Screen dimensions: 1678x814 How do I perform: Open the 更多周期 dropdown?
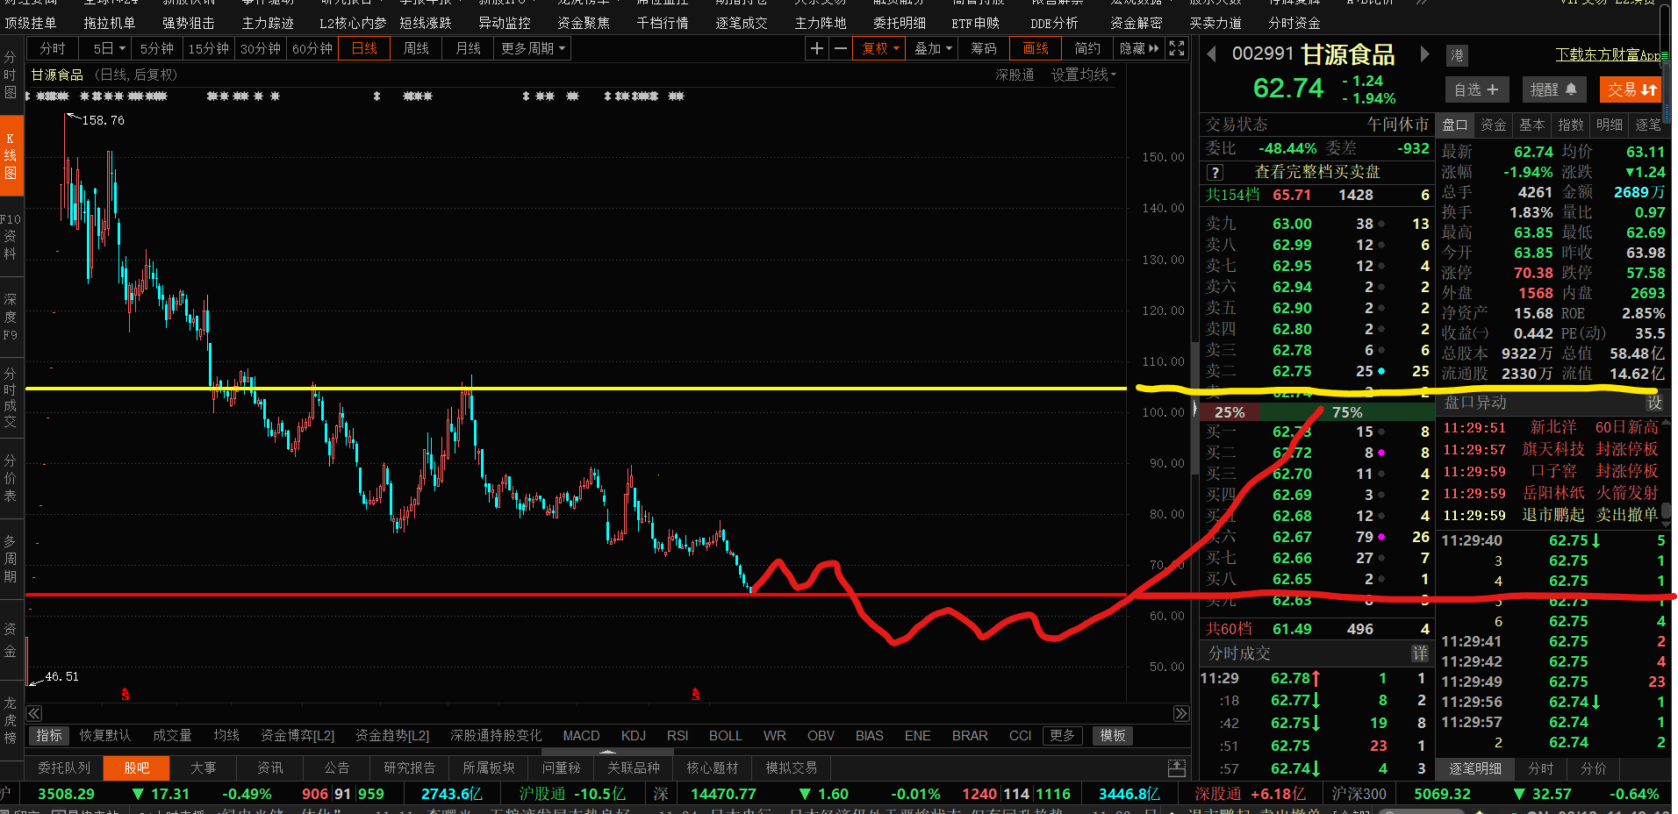click(533, 48)
